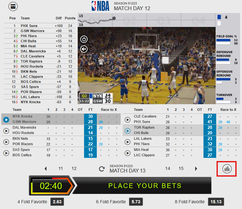Image resolution: width=242 pixels, height=209 pixels.
Task: Play the DAL Mavericks vs HOU Rockets match
Action: point(6,131)
